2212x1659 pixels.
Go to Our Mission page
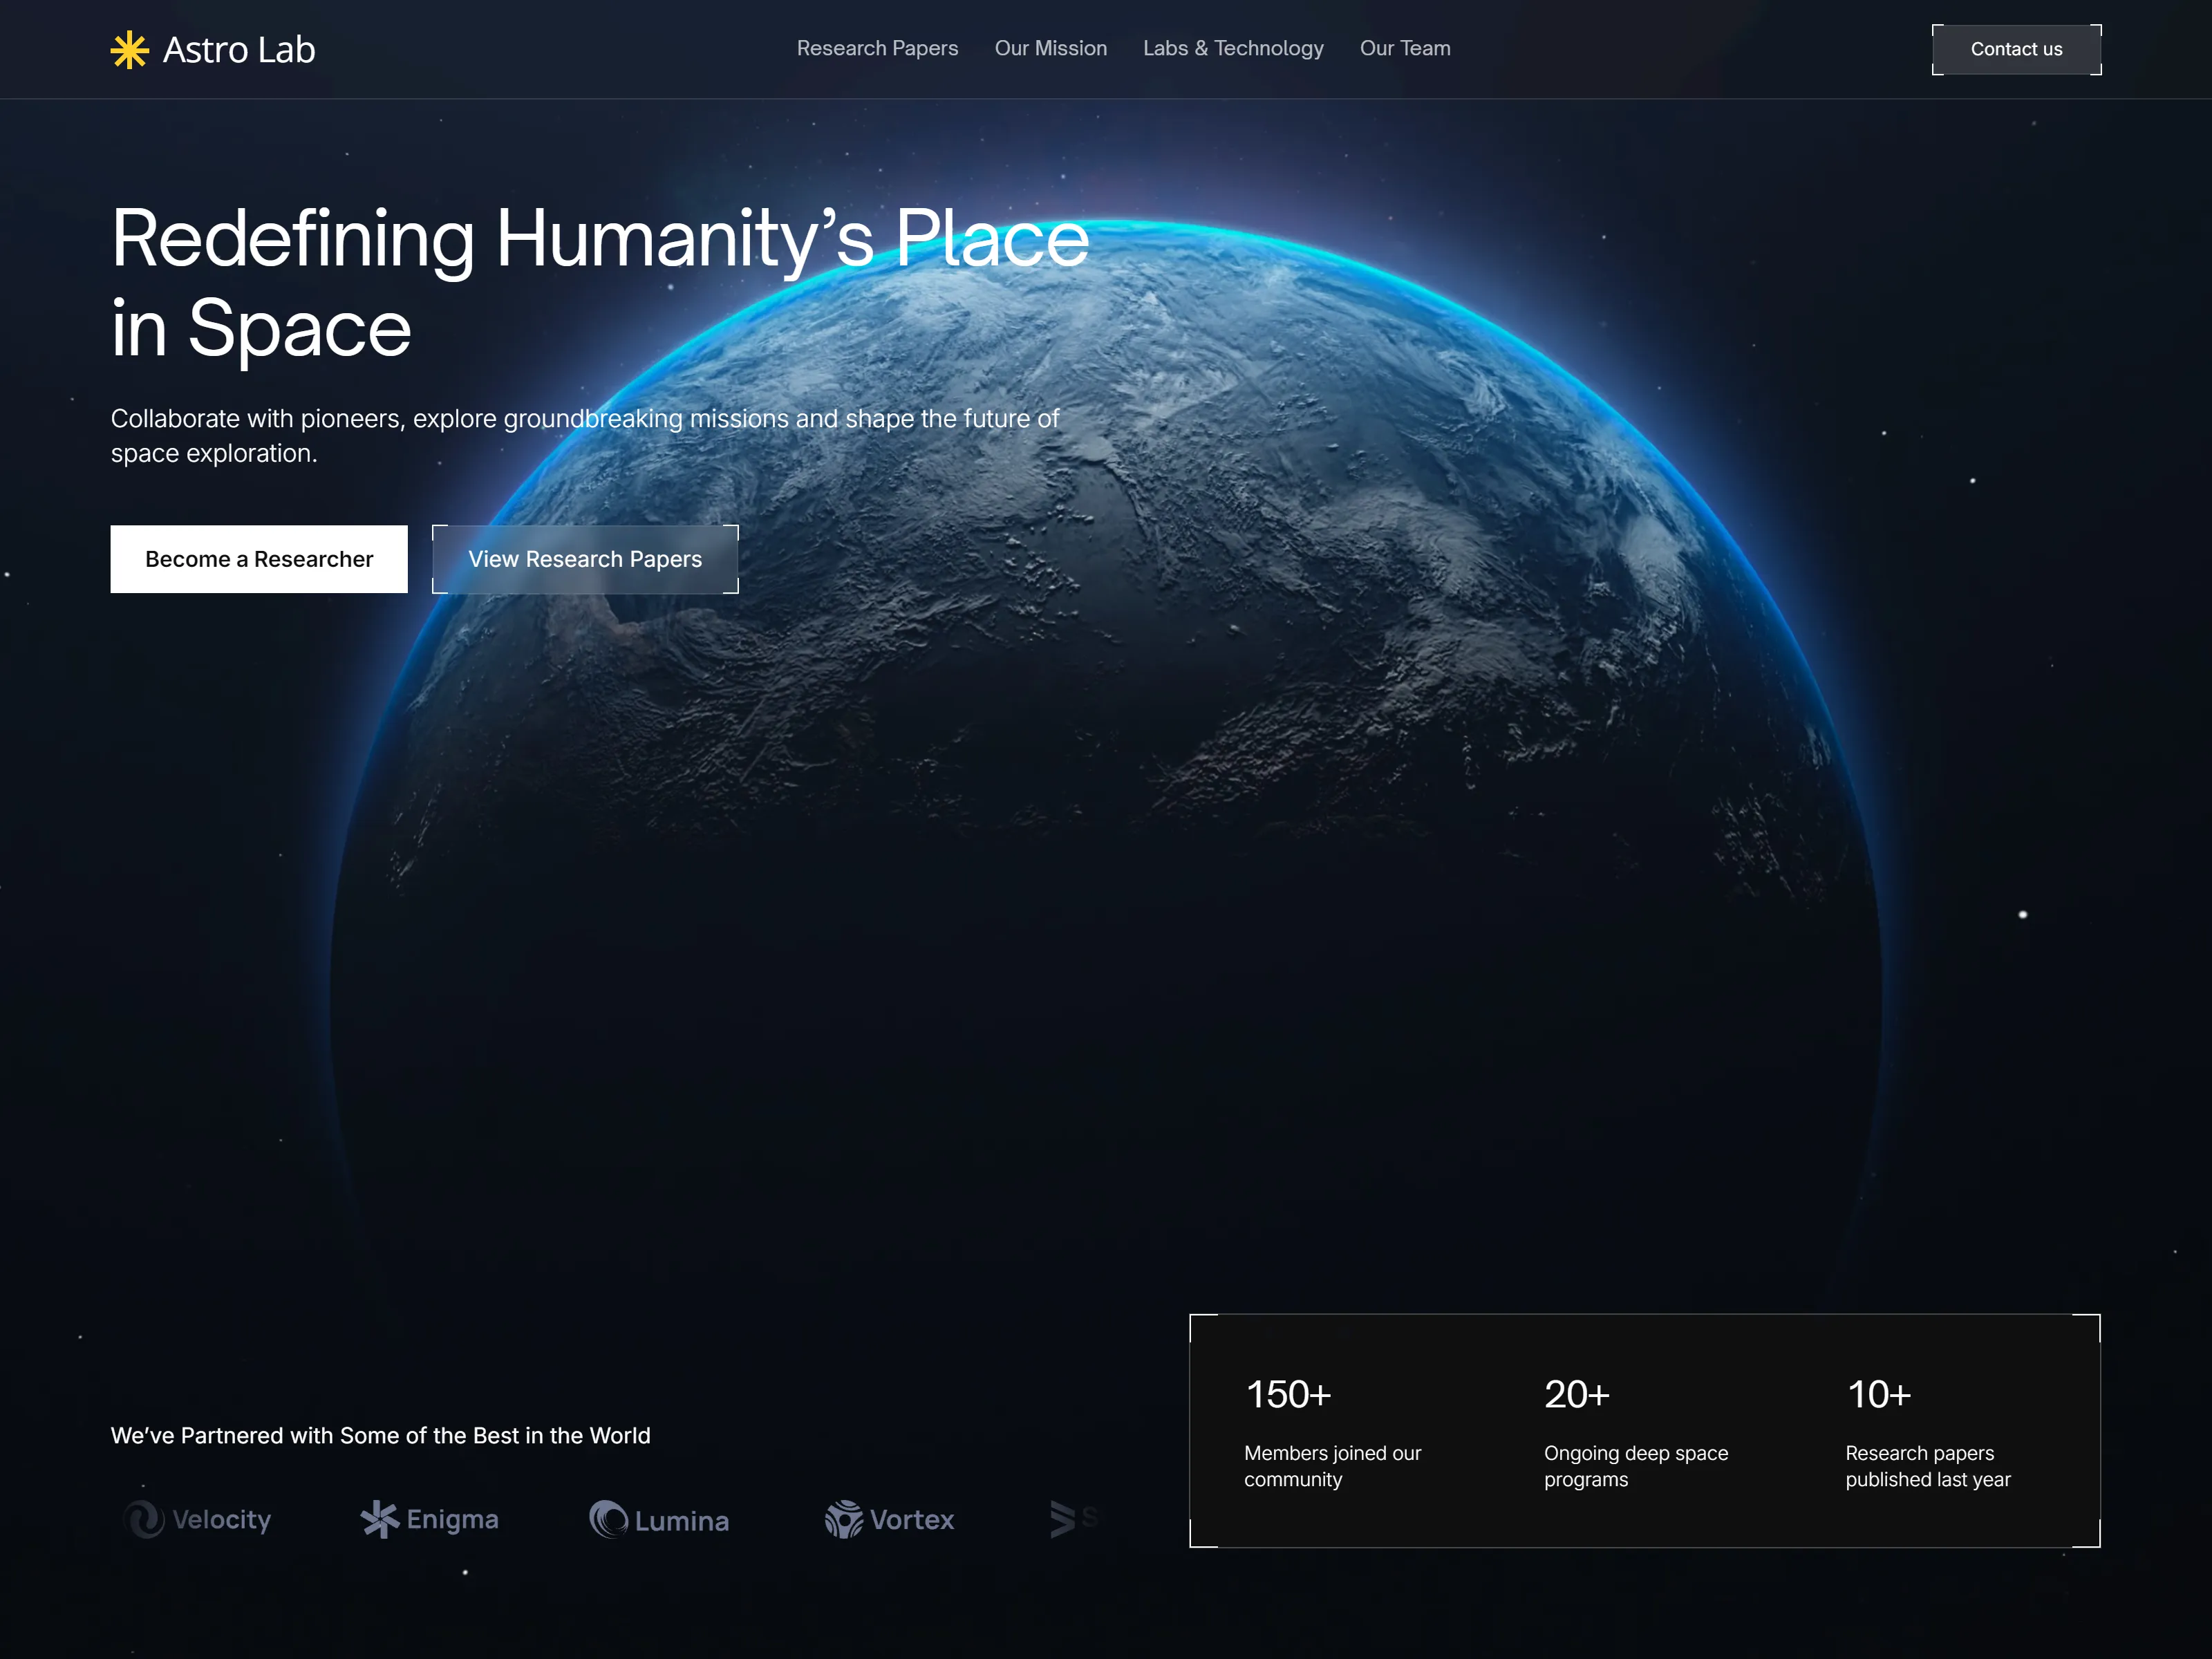pos(1050,48)
